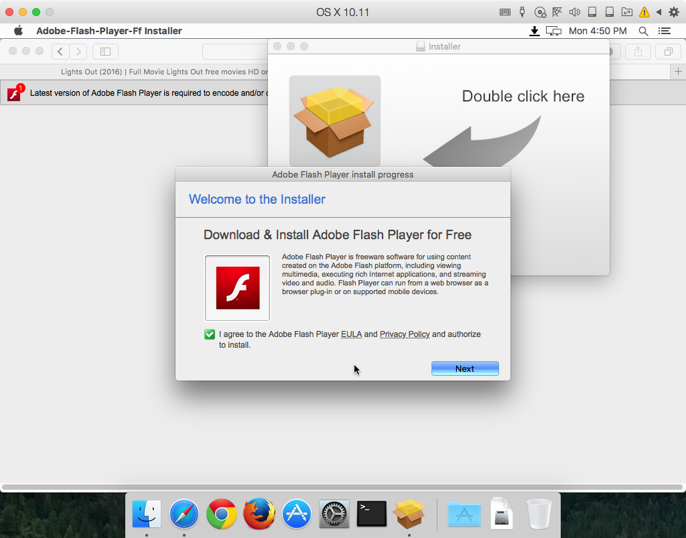Open Spotlight search in the menu bar

643,31
